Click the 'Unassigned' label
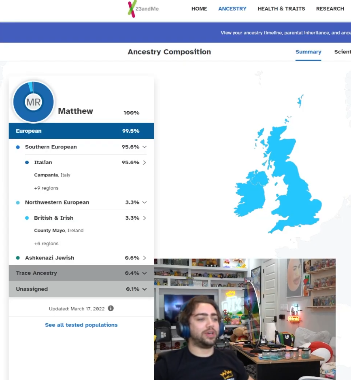 point(32,289)
